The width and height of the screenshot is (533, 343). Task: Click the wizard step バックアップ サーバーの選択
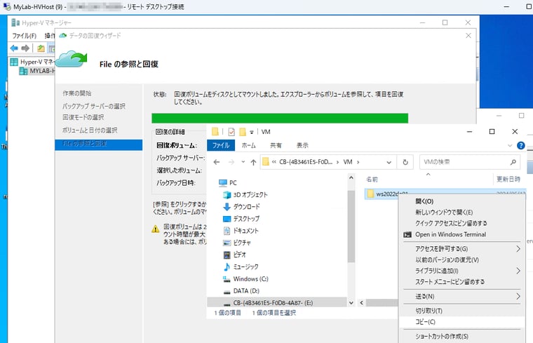pyautogui.click(x=94, y=106)
